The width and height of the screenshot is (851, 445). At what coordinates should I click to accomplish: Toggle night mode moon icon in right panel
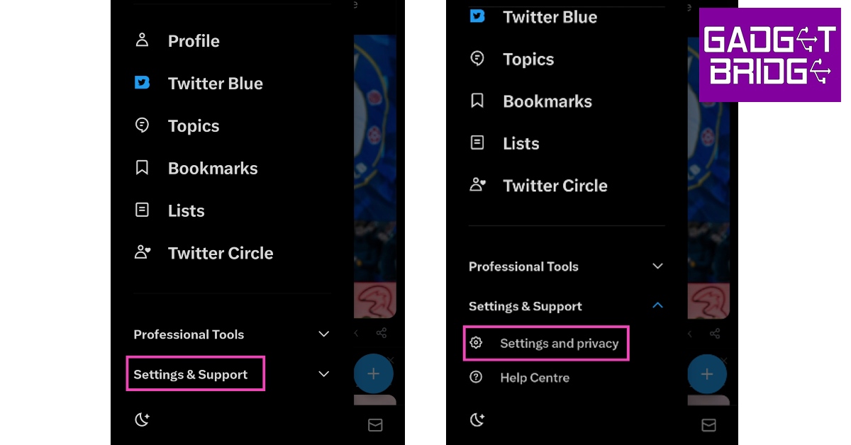[477, 419]
